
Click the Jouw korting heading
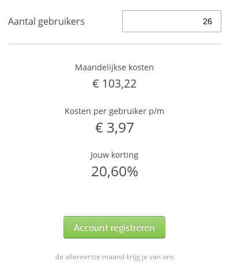[x=114, y=155]
